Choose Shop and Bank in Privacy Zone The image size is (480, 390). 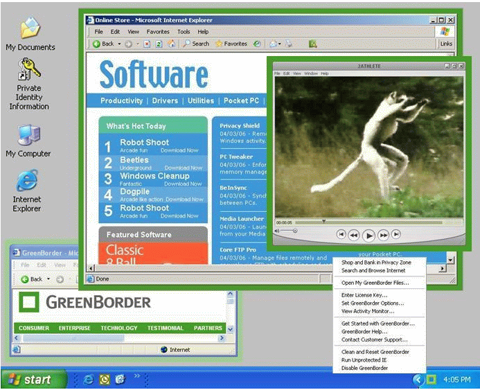point(376,263)
